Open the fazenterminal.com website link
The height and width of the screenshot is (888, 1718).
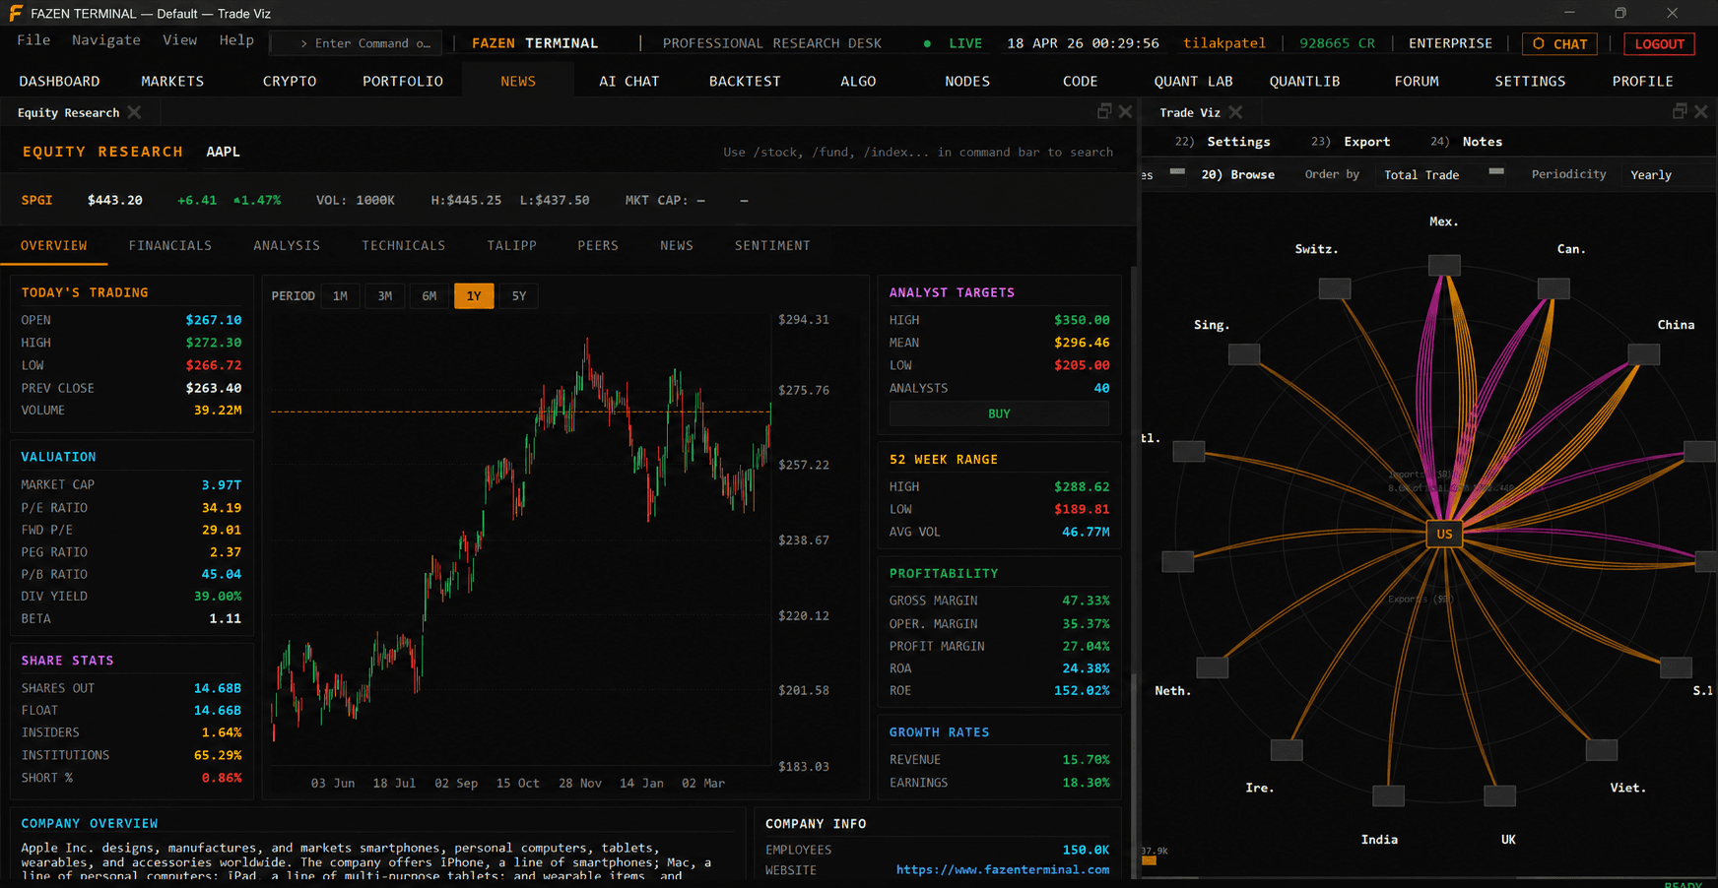point(1003,869)
